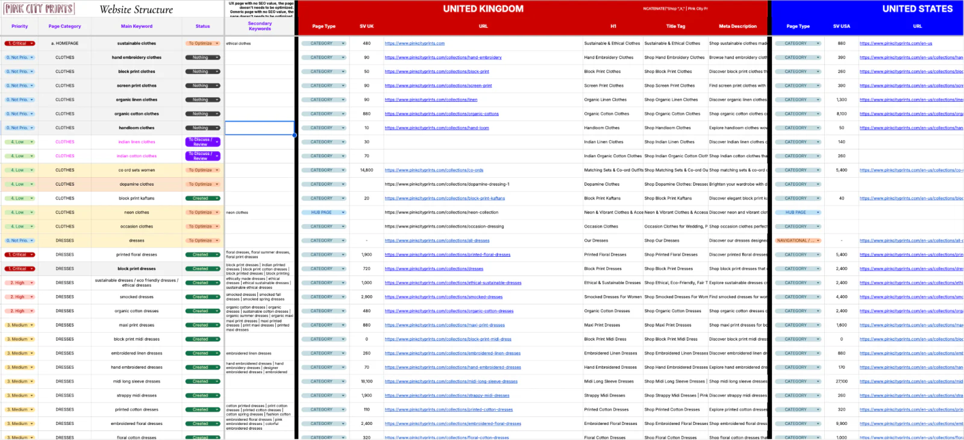Viewport: 964px width, 440px height.
Task: Select the Priority column header
Action: point(19,27)
